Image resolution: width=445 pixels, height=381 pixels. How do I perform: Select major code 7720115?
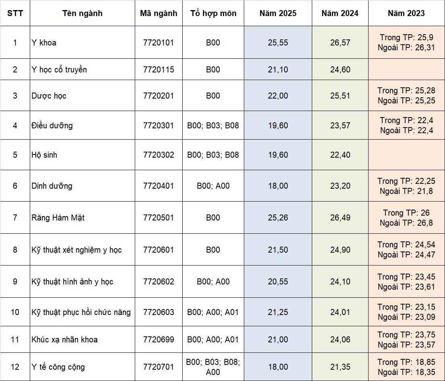click(x=159, y=70)
